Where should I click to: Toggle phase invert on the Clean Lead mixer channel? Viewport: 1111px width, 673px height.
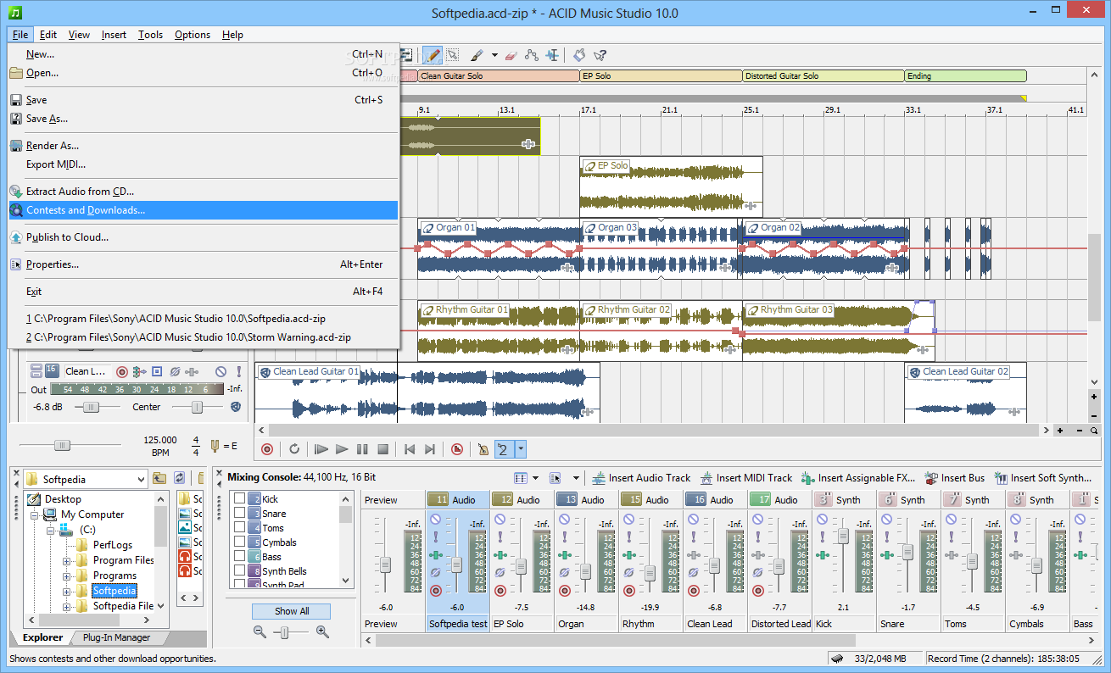(693, 573)
